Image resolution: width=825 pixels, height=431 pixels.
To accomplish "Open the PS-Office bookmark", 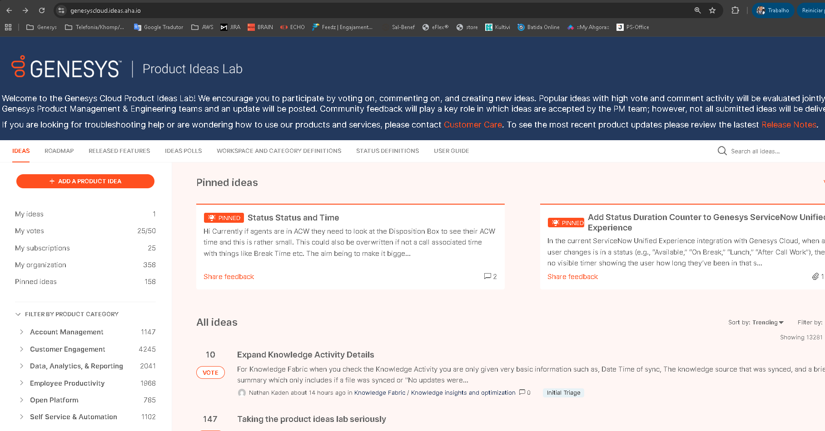I will pos(633,27).
